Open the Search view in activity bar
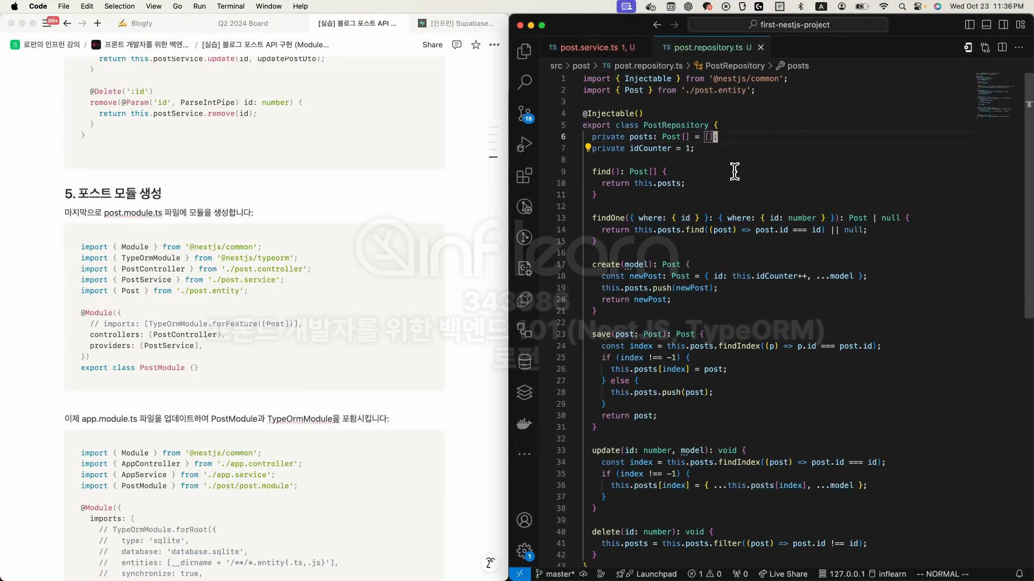Screen dimensions: 1034x581 [524, 82]
